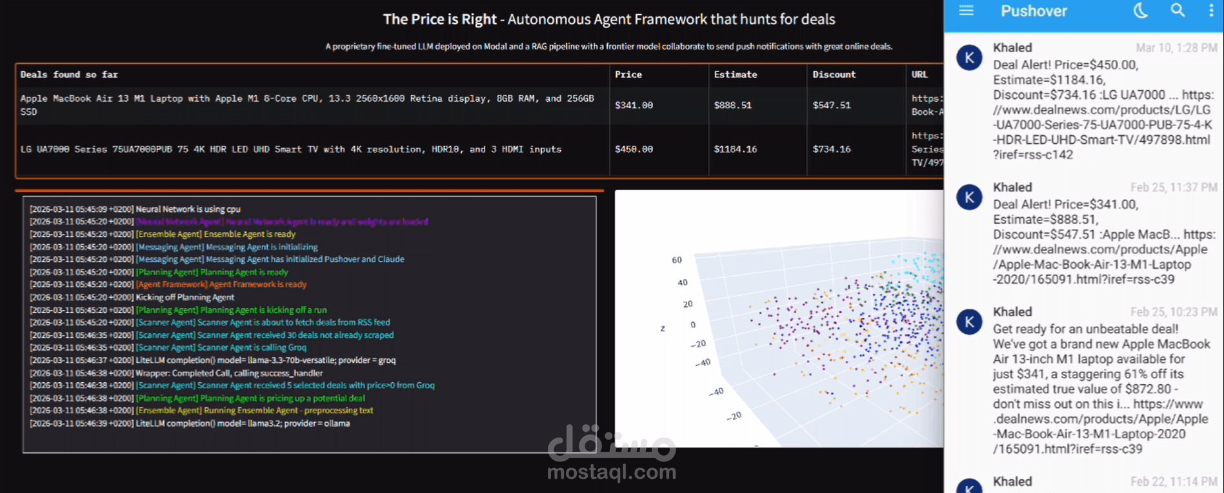Click log line 'Scanner Agent is about to fetch deals'
Viewport: 1224px width, 493px height.
point(210,322)
